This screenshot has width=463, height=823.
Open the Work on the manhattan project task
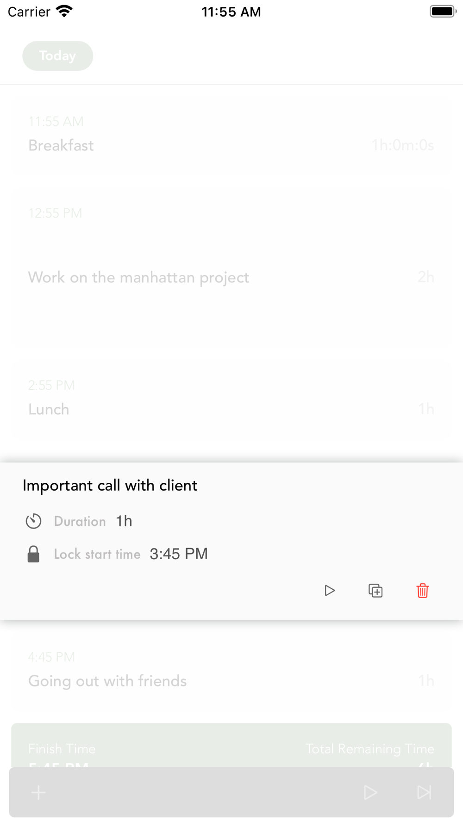pos(231,268)
